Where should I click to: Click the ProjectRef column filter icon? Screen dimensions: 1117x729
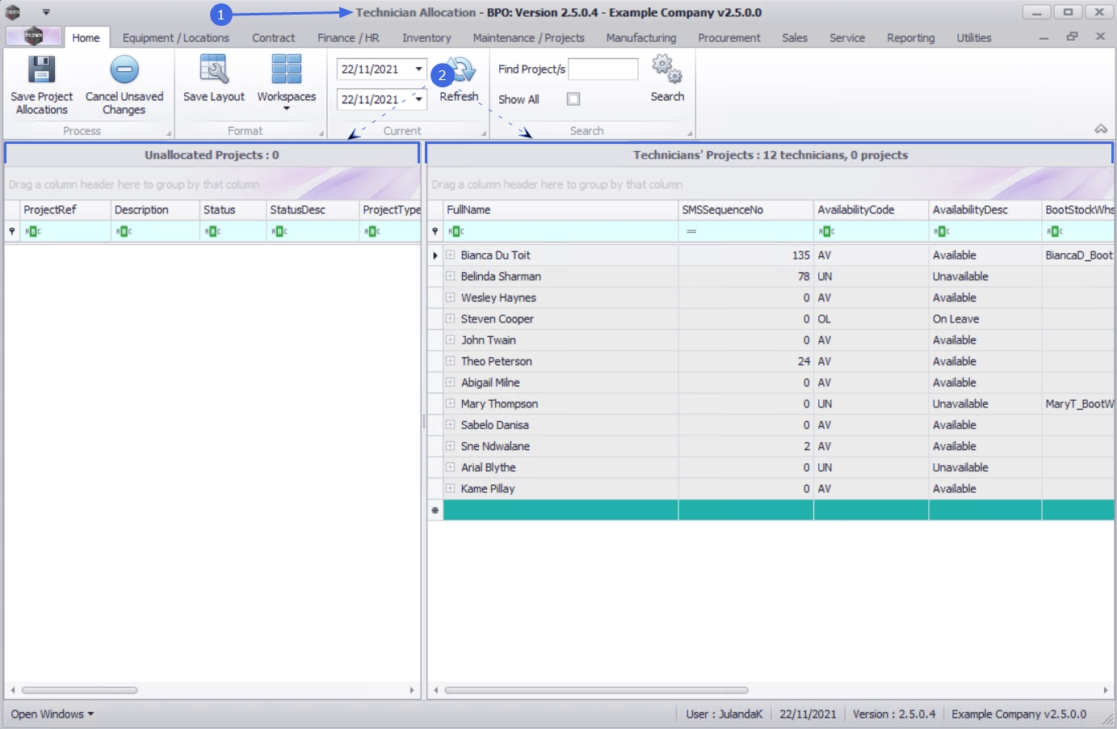(x=33, y=231)
